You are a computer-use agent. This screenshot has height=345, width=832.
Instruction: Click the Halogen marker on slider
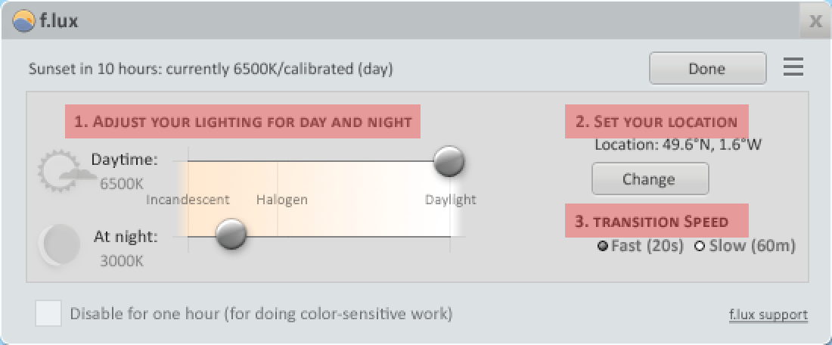click(x=282, y=200)
